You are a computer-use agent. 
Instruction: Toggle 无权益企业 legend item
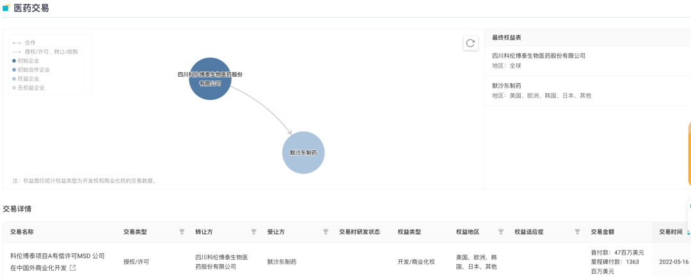point(28,88)
